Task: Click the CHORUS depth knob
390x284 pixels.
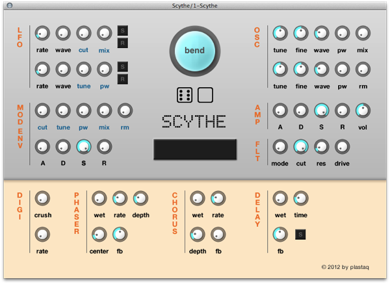Action: coord(198,235)
